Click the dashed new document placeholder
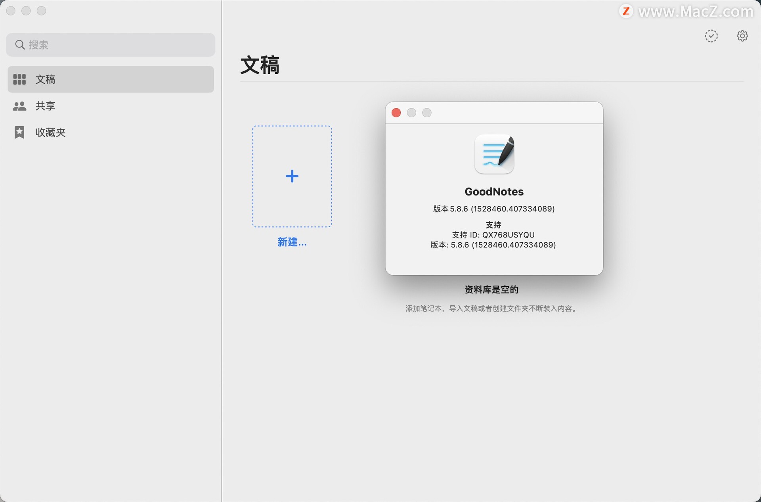The height and width of the screenshot is (502, 761). (292, 176)
